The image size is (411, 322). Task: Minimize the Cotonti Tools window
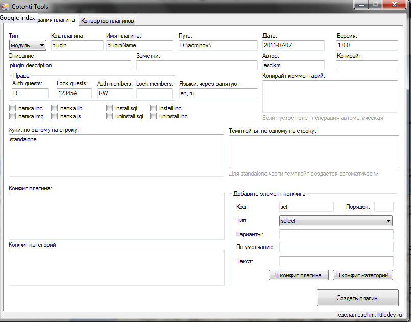[x=361, y=5]
